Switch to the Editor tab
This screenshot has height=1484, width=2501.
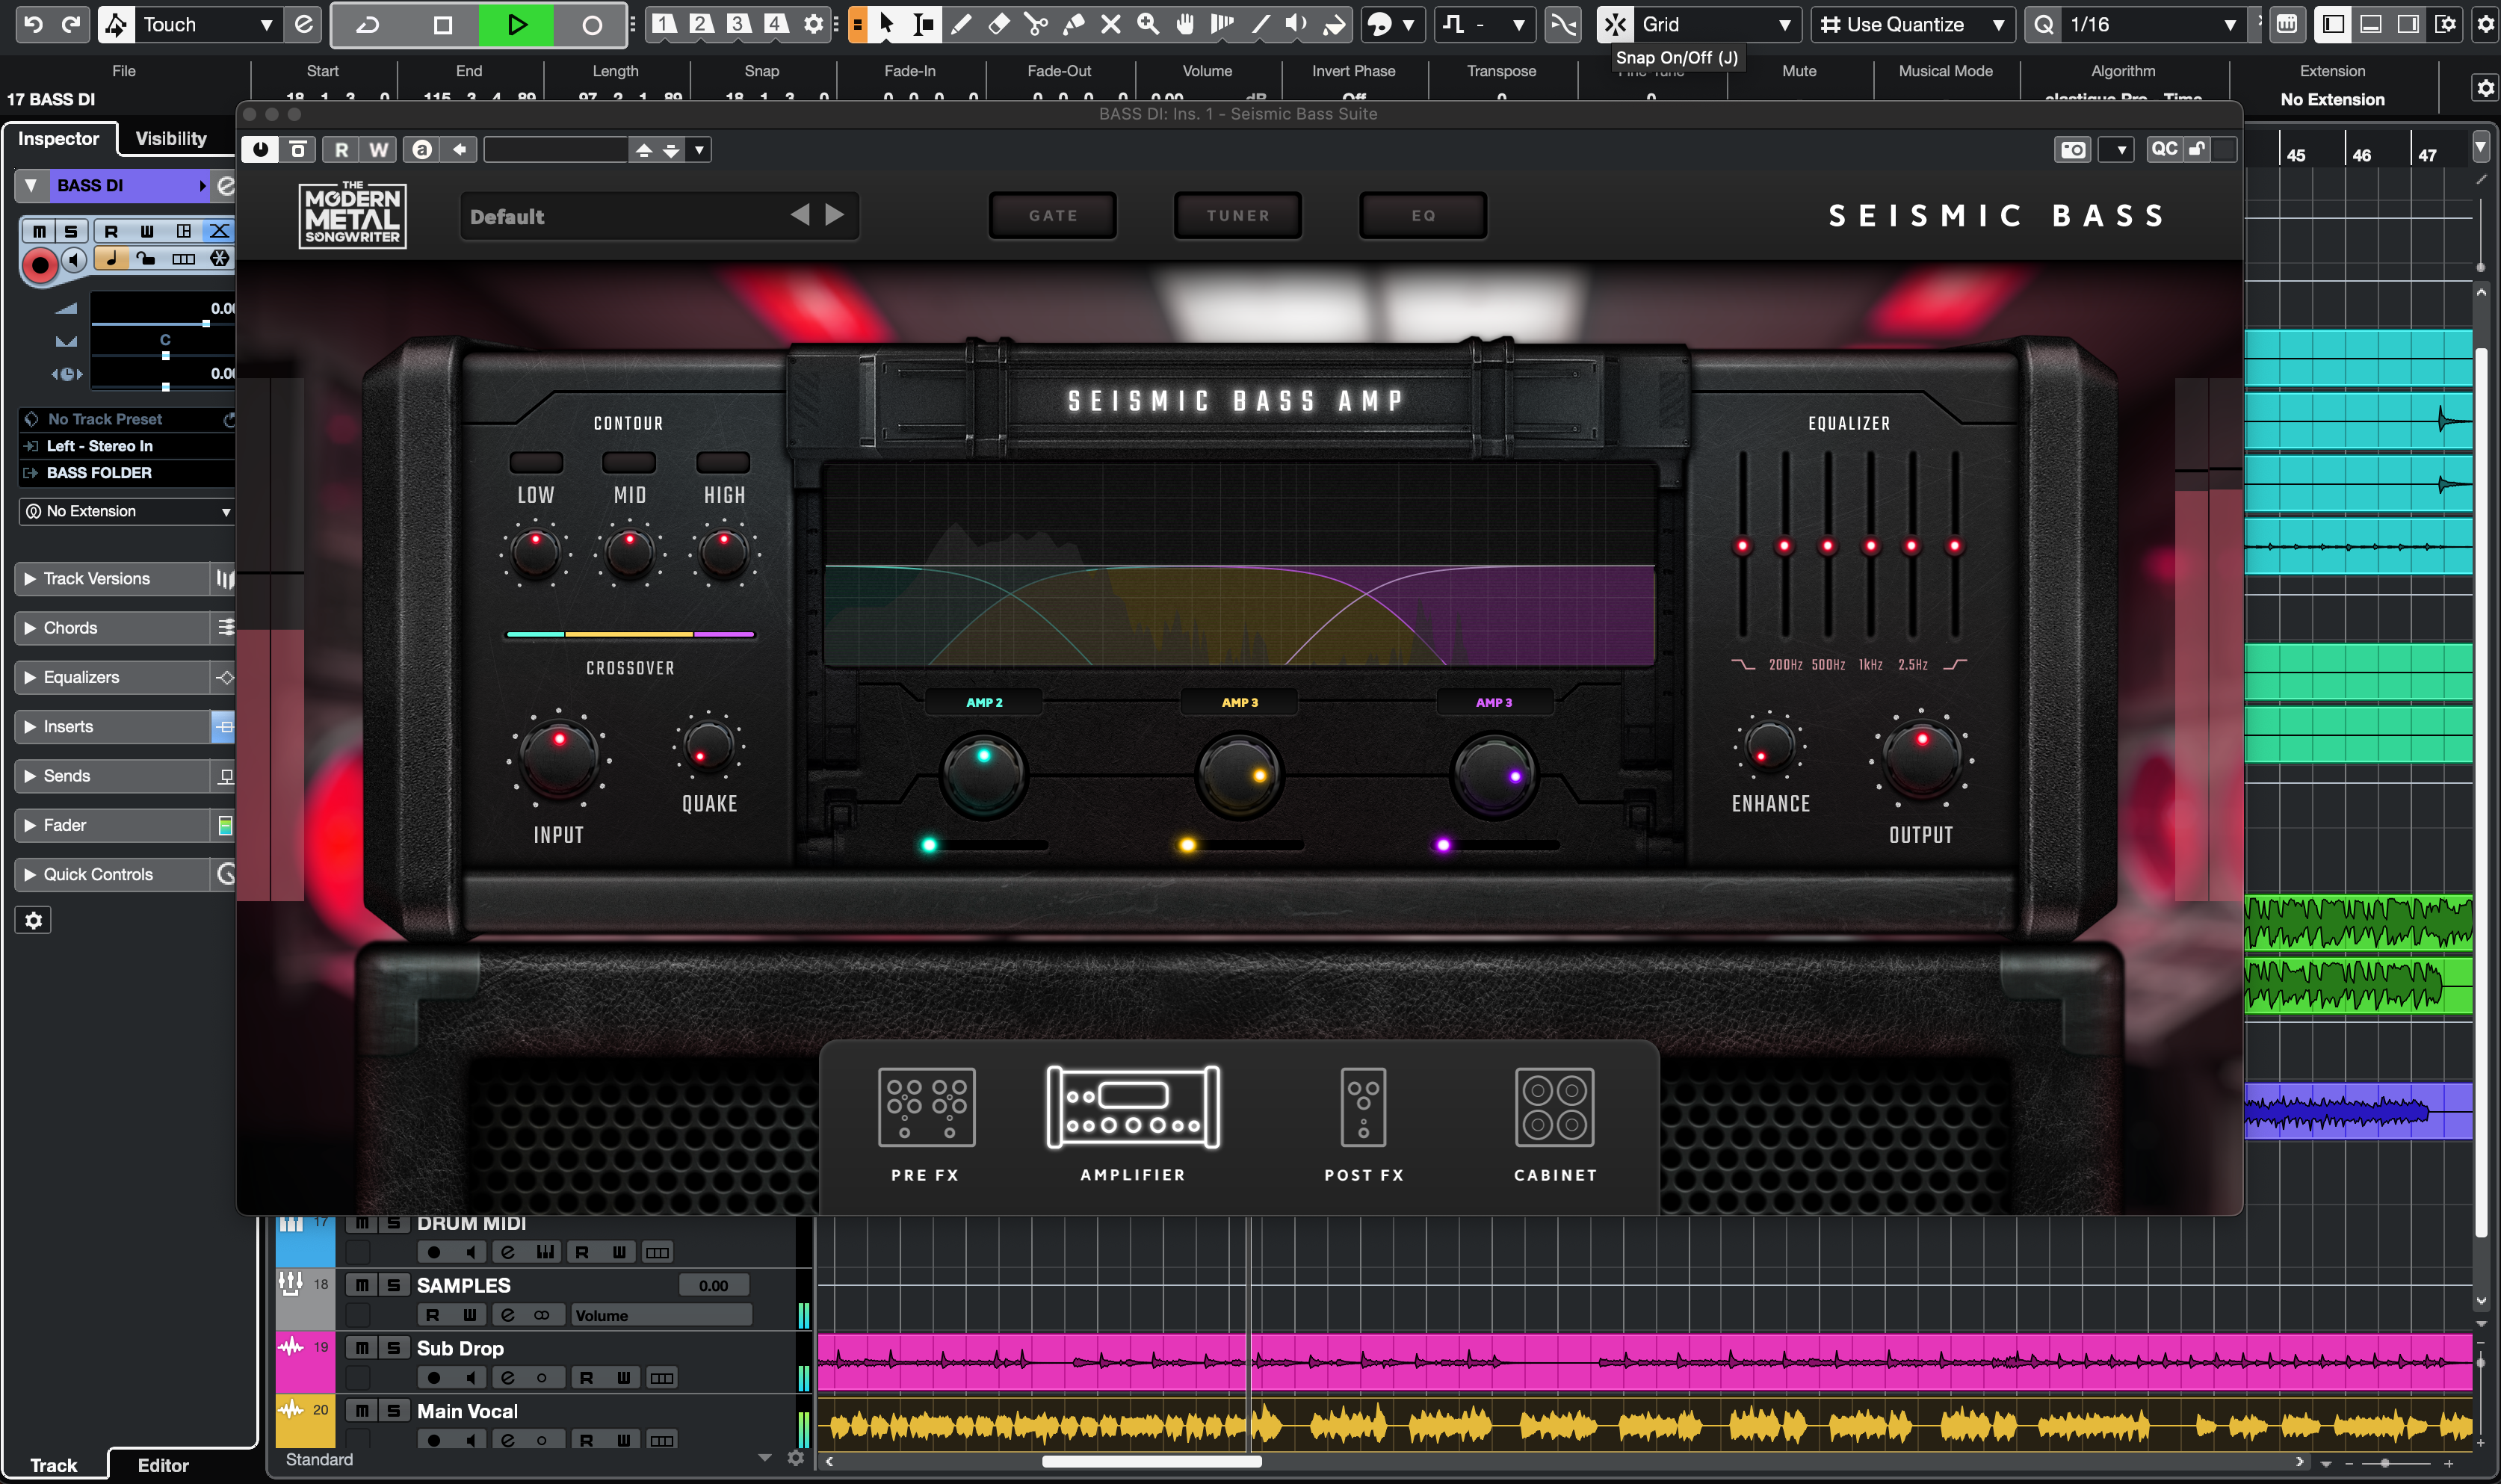[x=162, y=1465]
